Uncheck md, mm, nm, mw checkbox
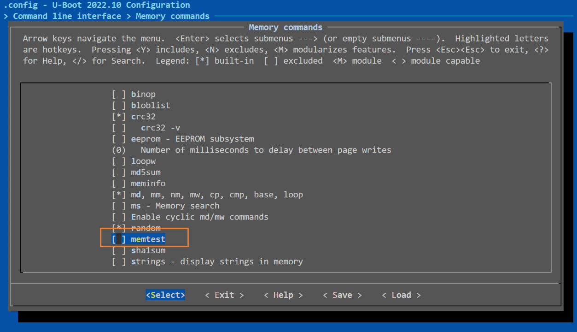This screenshot has height=332, width=577. point(119,195)
